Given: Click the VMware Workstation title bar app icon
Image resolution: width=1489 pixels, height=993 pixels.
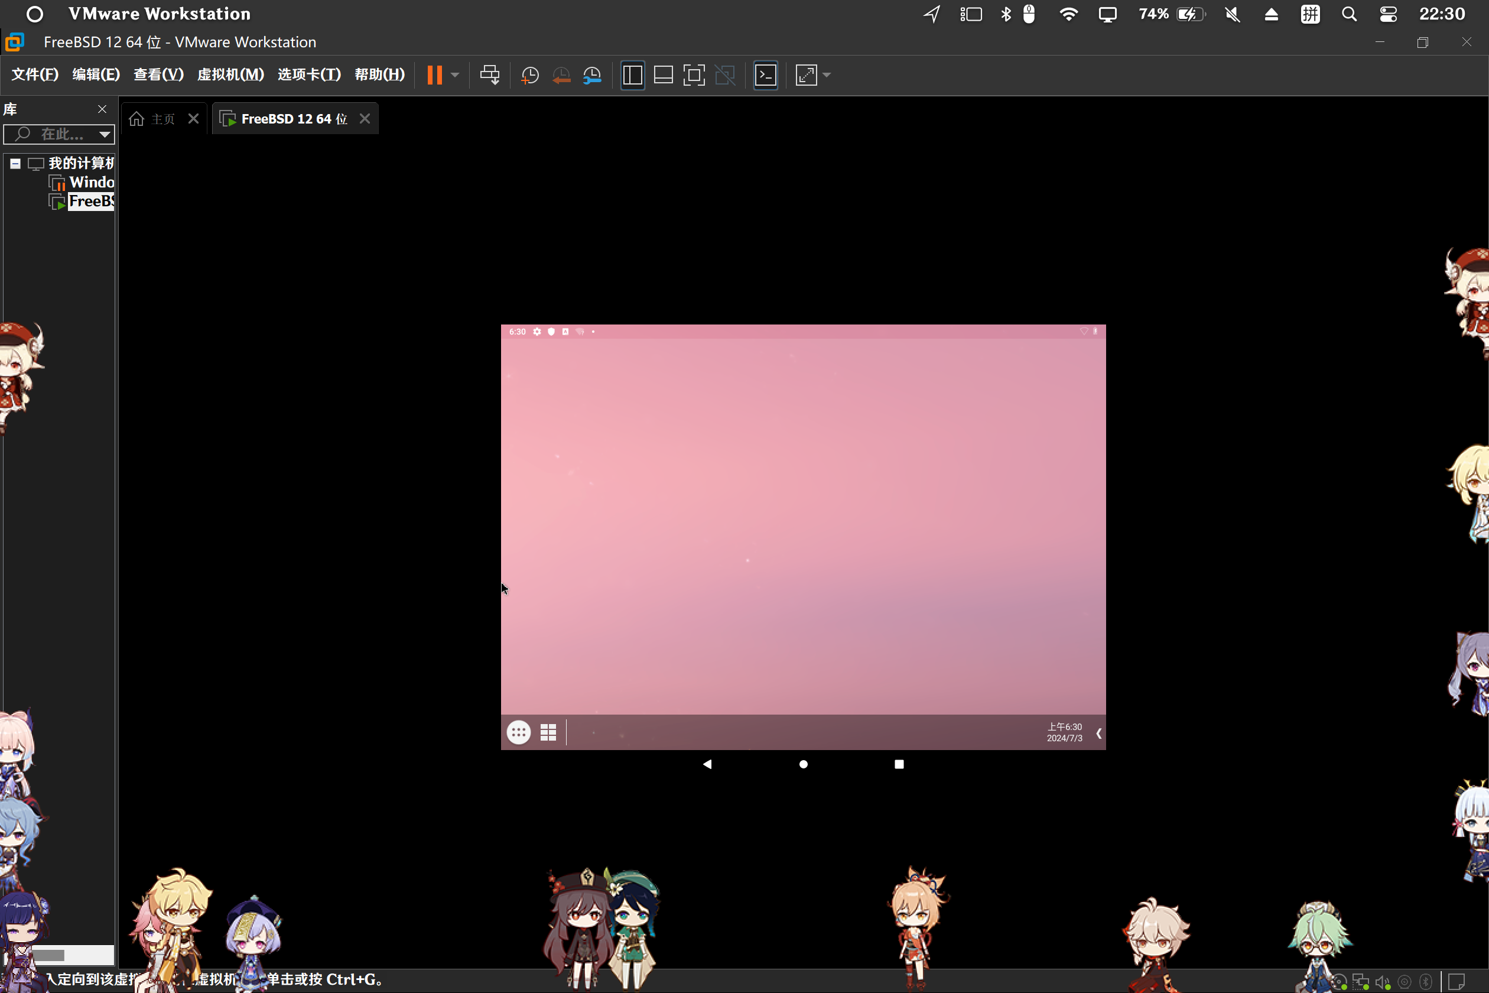Looking at the screenshot, I should pyautogui.click(x=14, y=42).
